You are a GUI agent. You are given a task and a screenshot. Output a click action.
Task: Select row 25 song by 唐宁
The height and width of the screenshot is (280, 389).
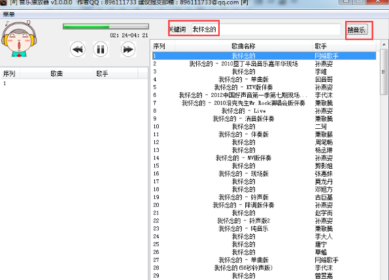[264, 244]
